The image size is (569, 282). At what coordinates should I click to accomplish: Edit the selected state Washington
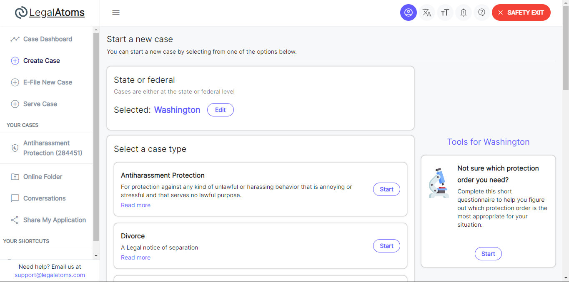click(221, 110)
